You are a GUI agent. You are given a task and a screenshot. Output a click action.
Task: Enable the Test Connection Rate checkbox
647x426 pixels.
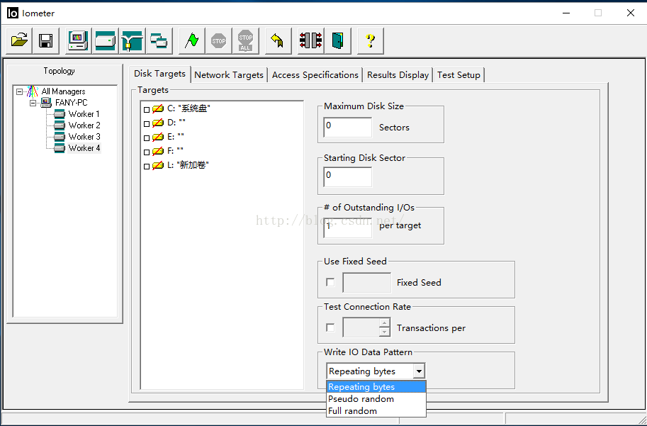click(x=330, y=327)
